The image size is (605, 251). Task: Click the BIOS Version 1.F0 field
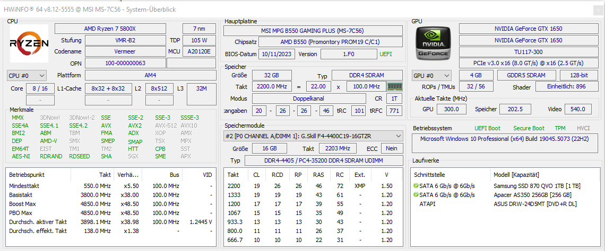point(349,54)
